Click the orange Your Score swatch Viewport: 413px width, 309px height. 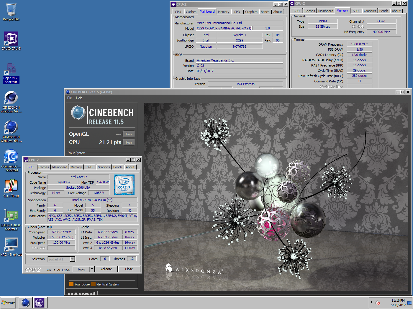71,284
